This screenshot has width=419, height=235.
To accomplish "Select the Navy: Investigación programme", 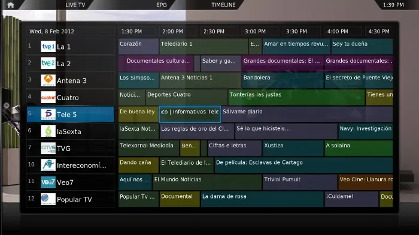I will [366, 131].
